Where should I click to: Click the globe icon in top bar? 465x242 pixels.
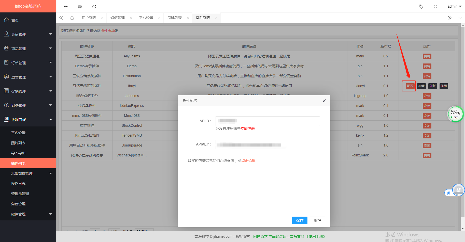80,7
